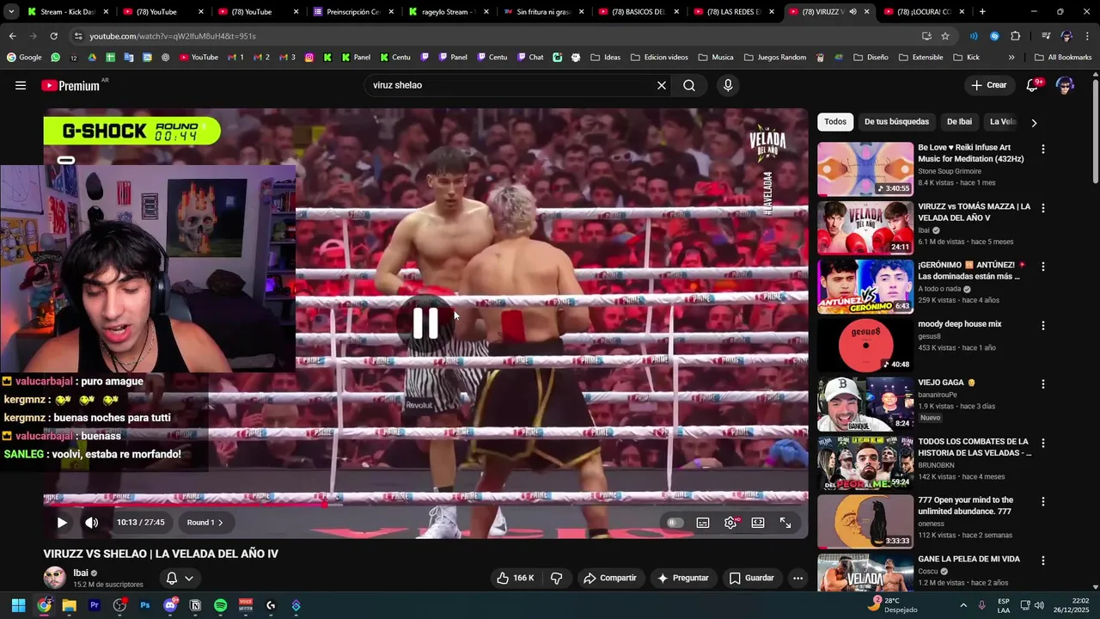Click in the search box with viruz shelao
1100x619 pixels.
(511, 85)
